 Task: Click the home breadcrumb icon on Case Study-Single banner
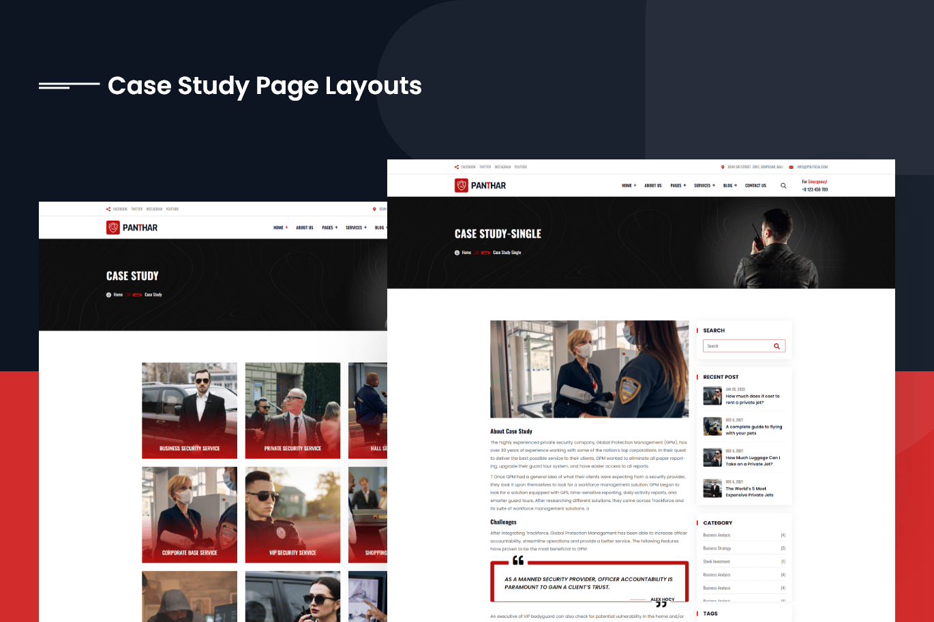tap(457, 253)
